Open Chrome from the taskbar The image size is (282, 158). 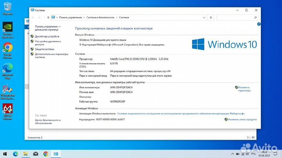coord(46,154)
